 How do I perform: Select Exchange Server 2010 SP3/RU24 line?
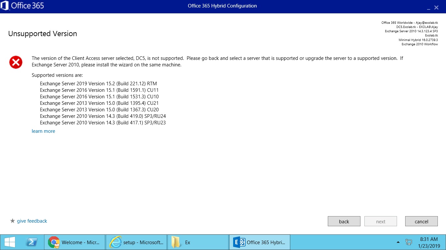pyautogui.click(x=103, y=116)
